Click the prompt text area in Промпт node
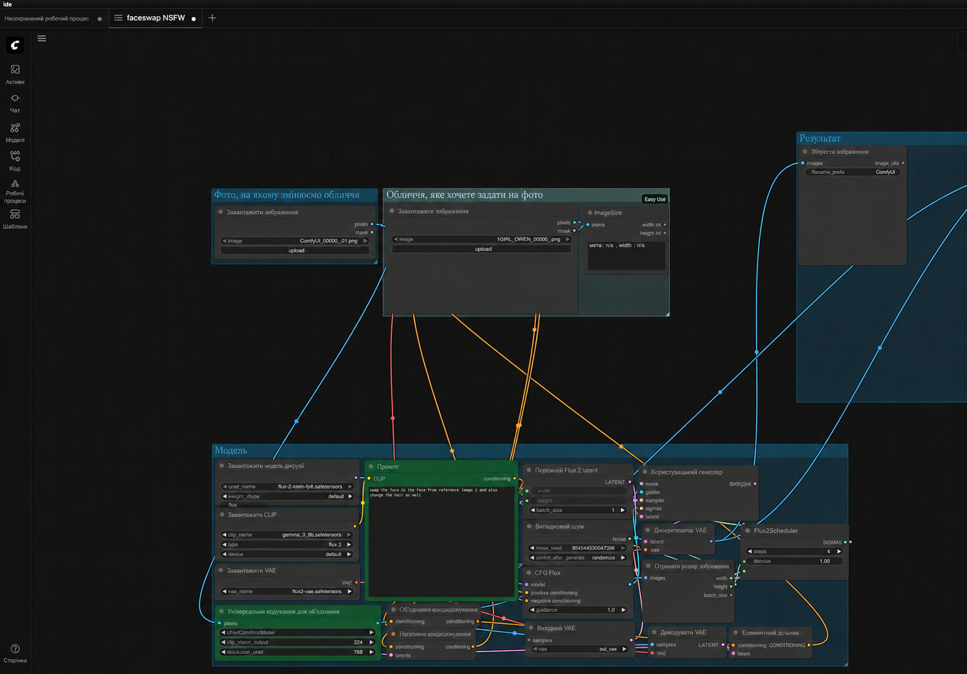Image resolution: width=967 pixels, height=674 pixels. (x=441, y=541)
